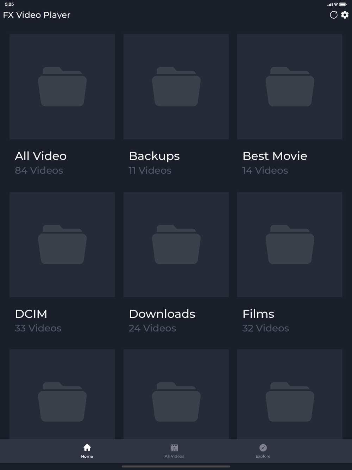This screenshot has width=352, height=470.
Task: Click the "32 Videos" count label
Action: coord(266,328)
